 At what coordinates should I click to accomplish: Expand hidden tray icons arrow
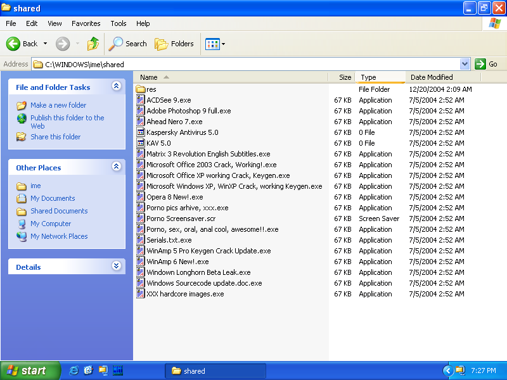448,370
